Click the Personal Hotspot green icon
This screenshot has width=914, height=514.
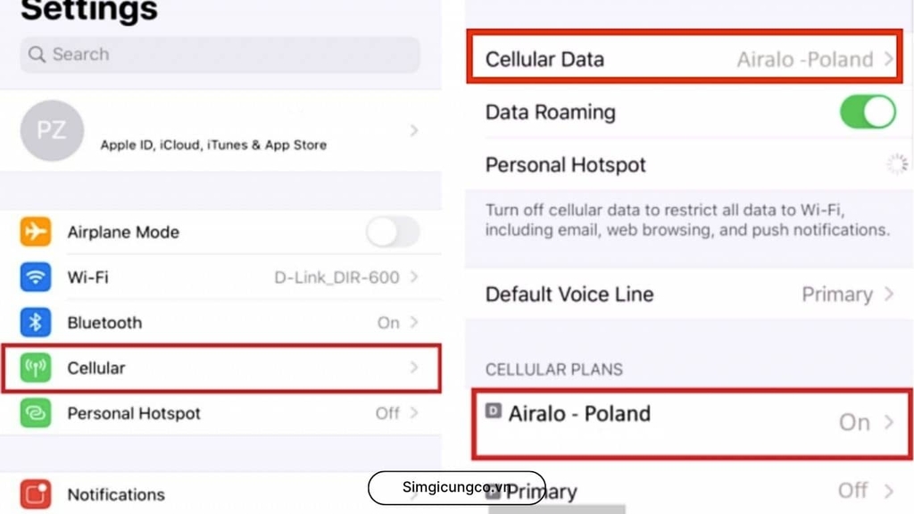click(x=36, y=413)
